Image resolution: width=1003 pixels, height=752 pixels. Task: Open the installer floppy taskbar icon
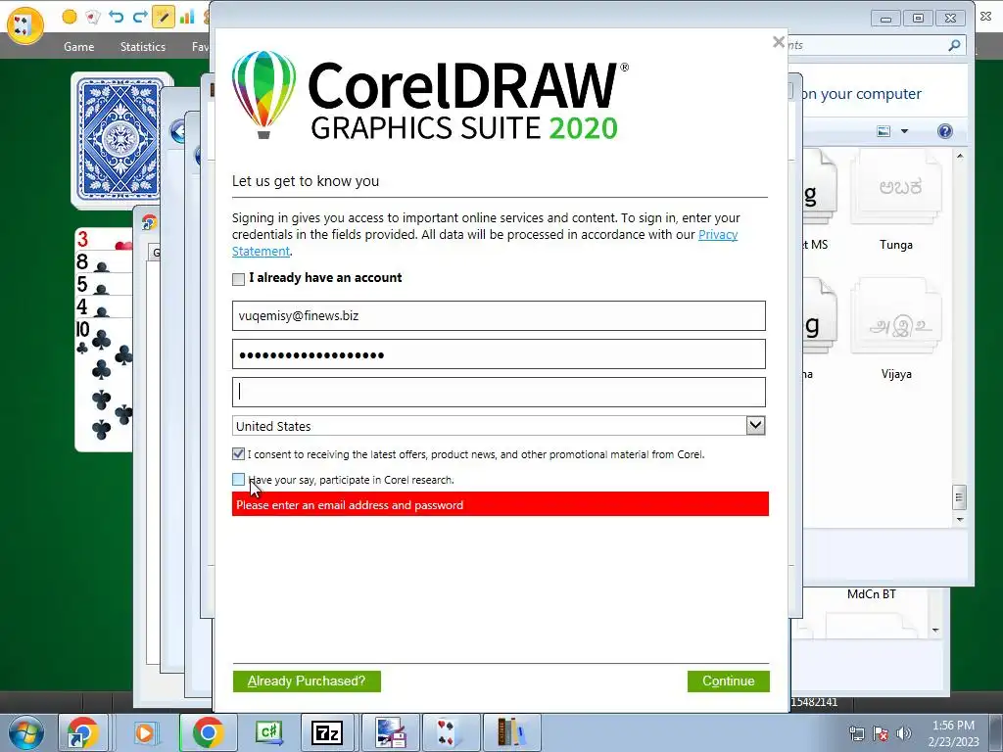pyautogui.click(x=390, y=732)
